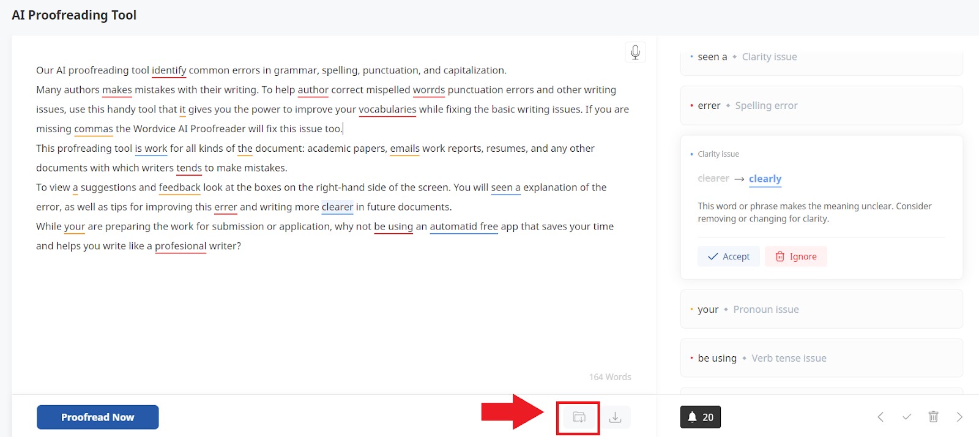This screenshot has height=437, width=979.
Task: Click the trash icon in the bottom bar
Action: pos(933,417)
